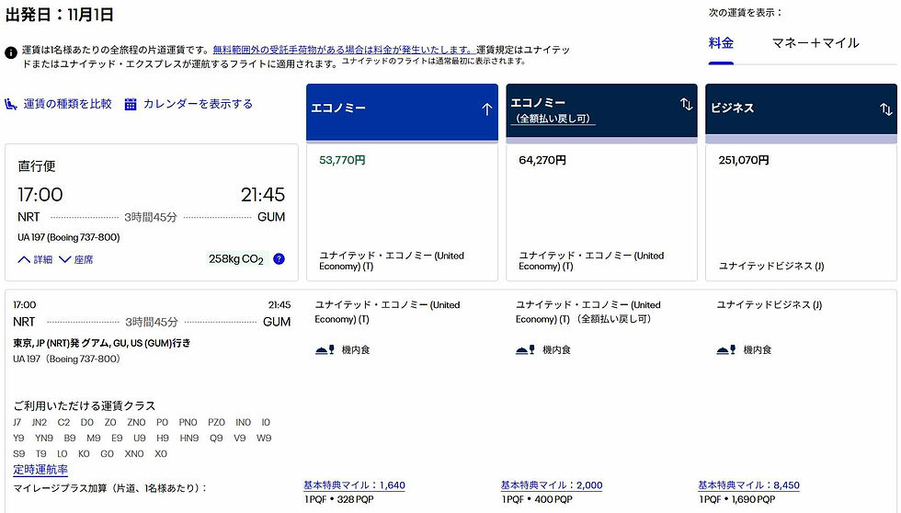The image size is (901, 513).
Task: Click the 17:00 departure time in flight card
Action: [40, 195]
